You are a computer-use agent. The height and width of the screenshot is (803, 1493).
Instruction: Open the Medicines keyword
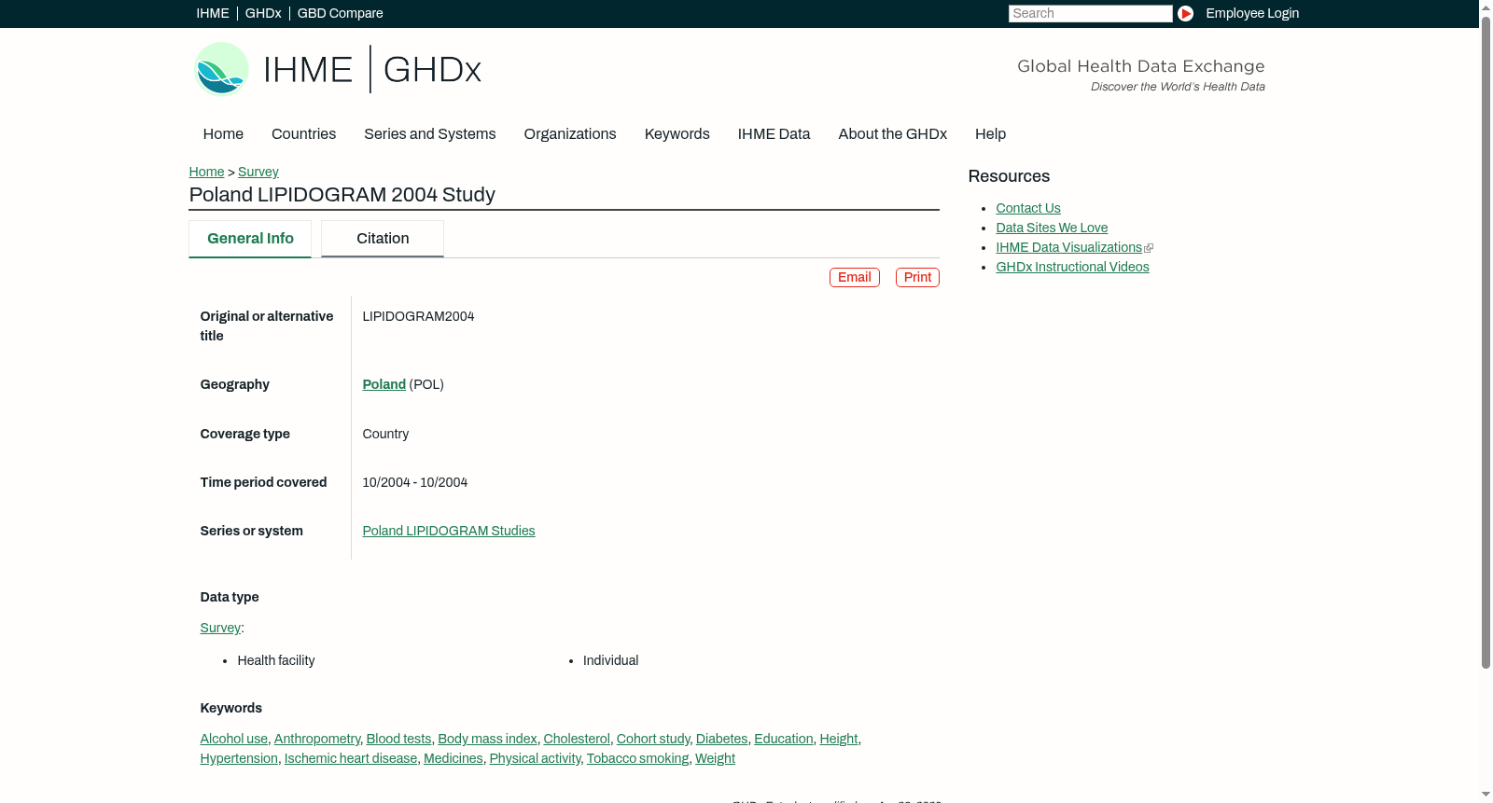[x=453, y=758]
